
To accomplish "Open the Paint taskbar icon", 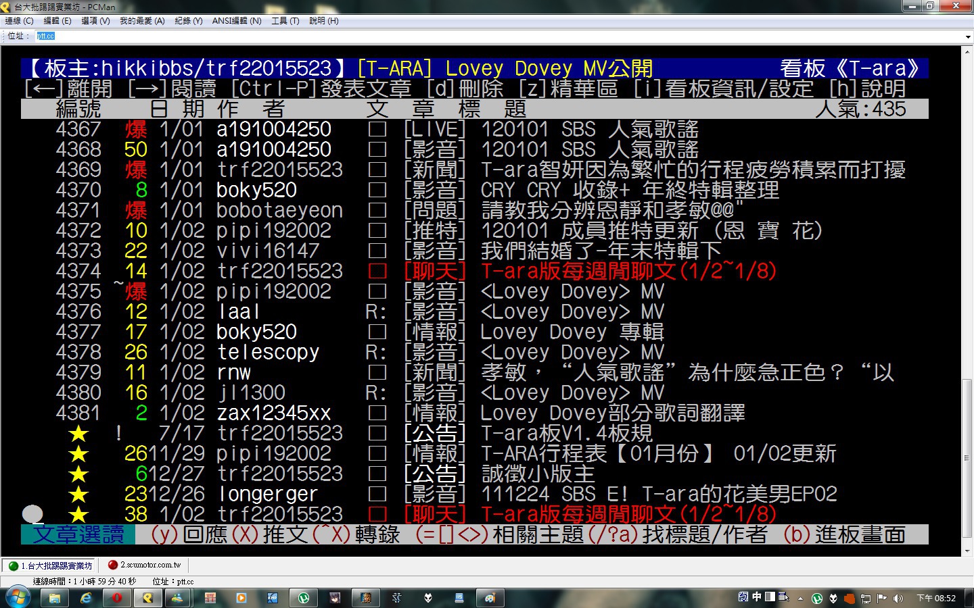I will [x=490, y=598].
